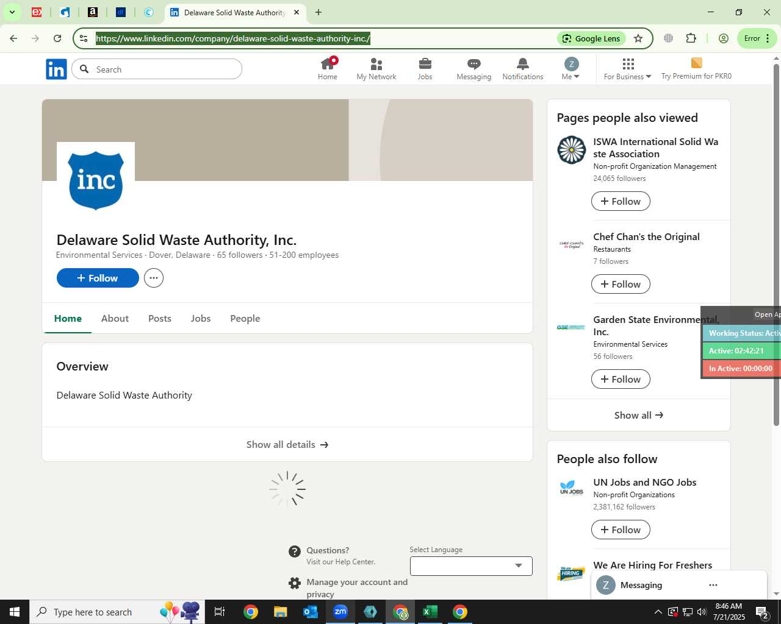This screenshot has height=624, width=781.
Task: Show all pages people also viewed
Action: pyautogui.click(x=639, y=415)
